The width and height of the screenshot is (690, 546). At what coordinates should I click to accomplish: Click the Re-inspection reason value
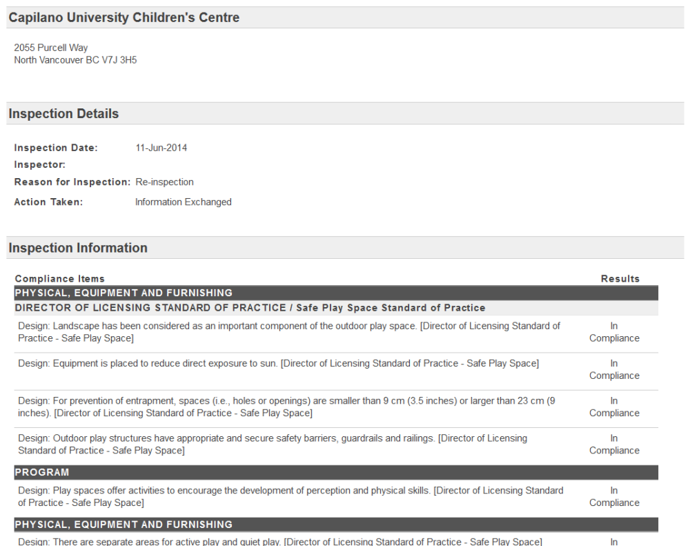click(164, 182)
